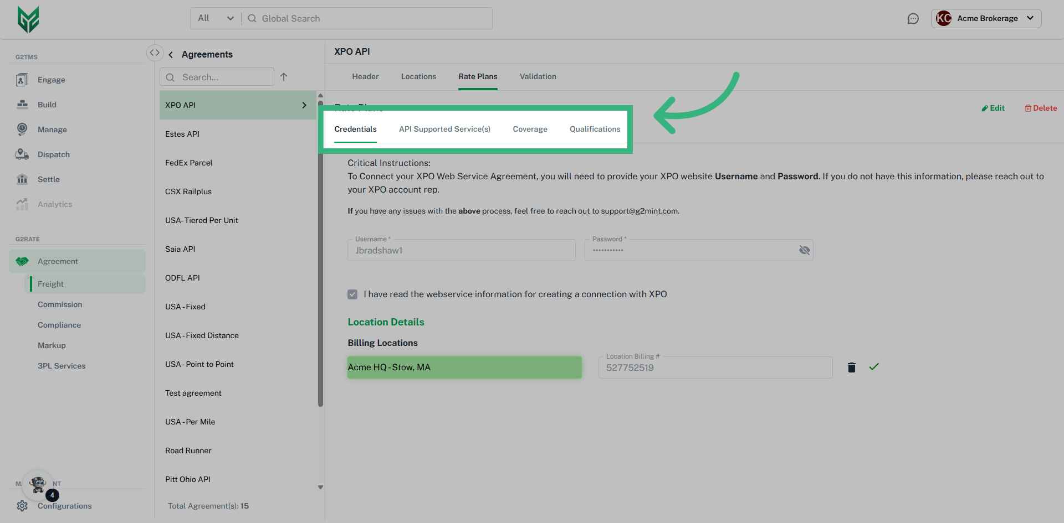1064x523 pixels.
Task: Click the delete trash icon beside Location Billing
Action: [x=851, y=367]
